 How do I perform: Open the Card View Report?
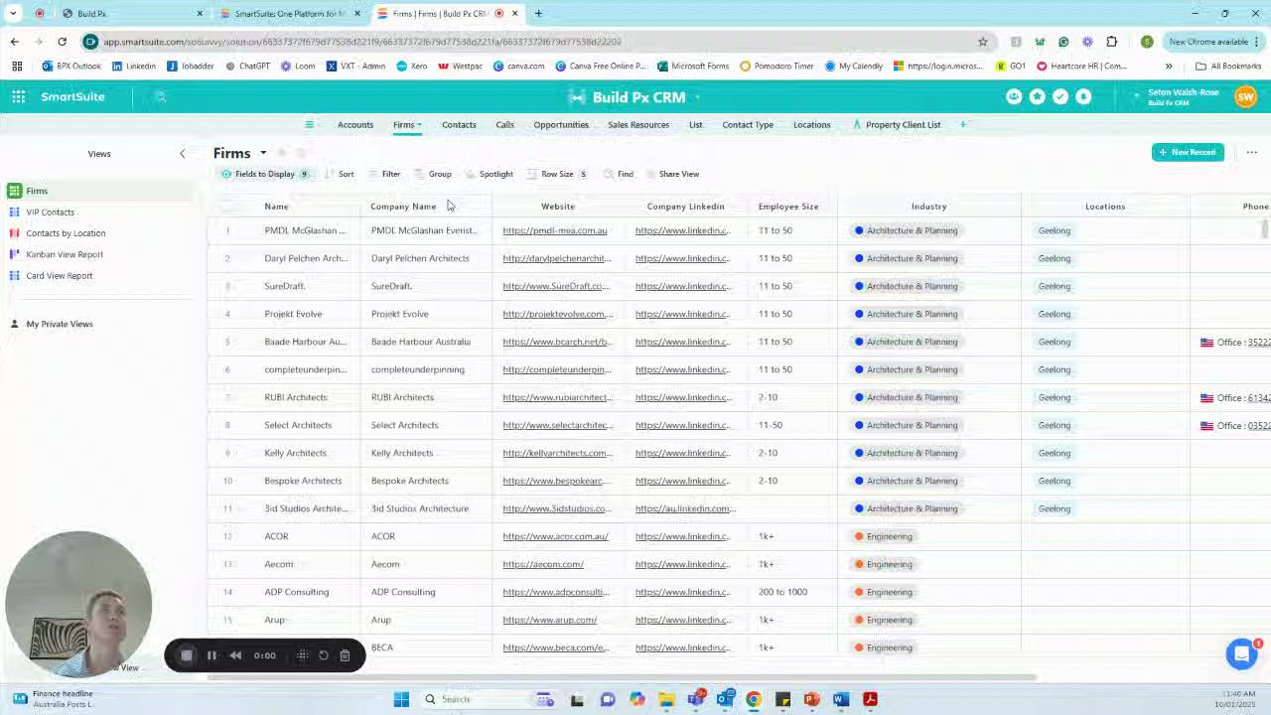point(59,275)
